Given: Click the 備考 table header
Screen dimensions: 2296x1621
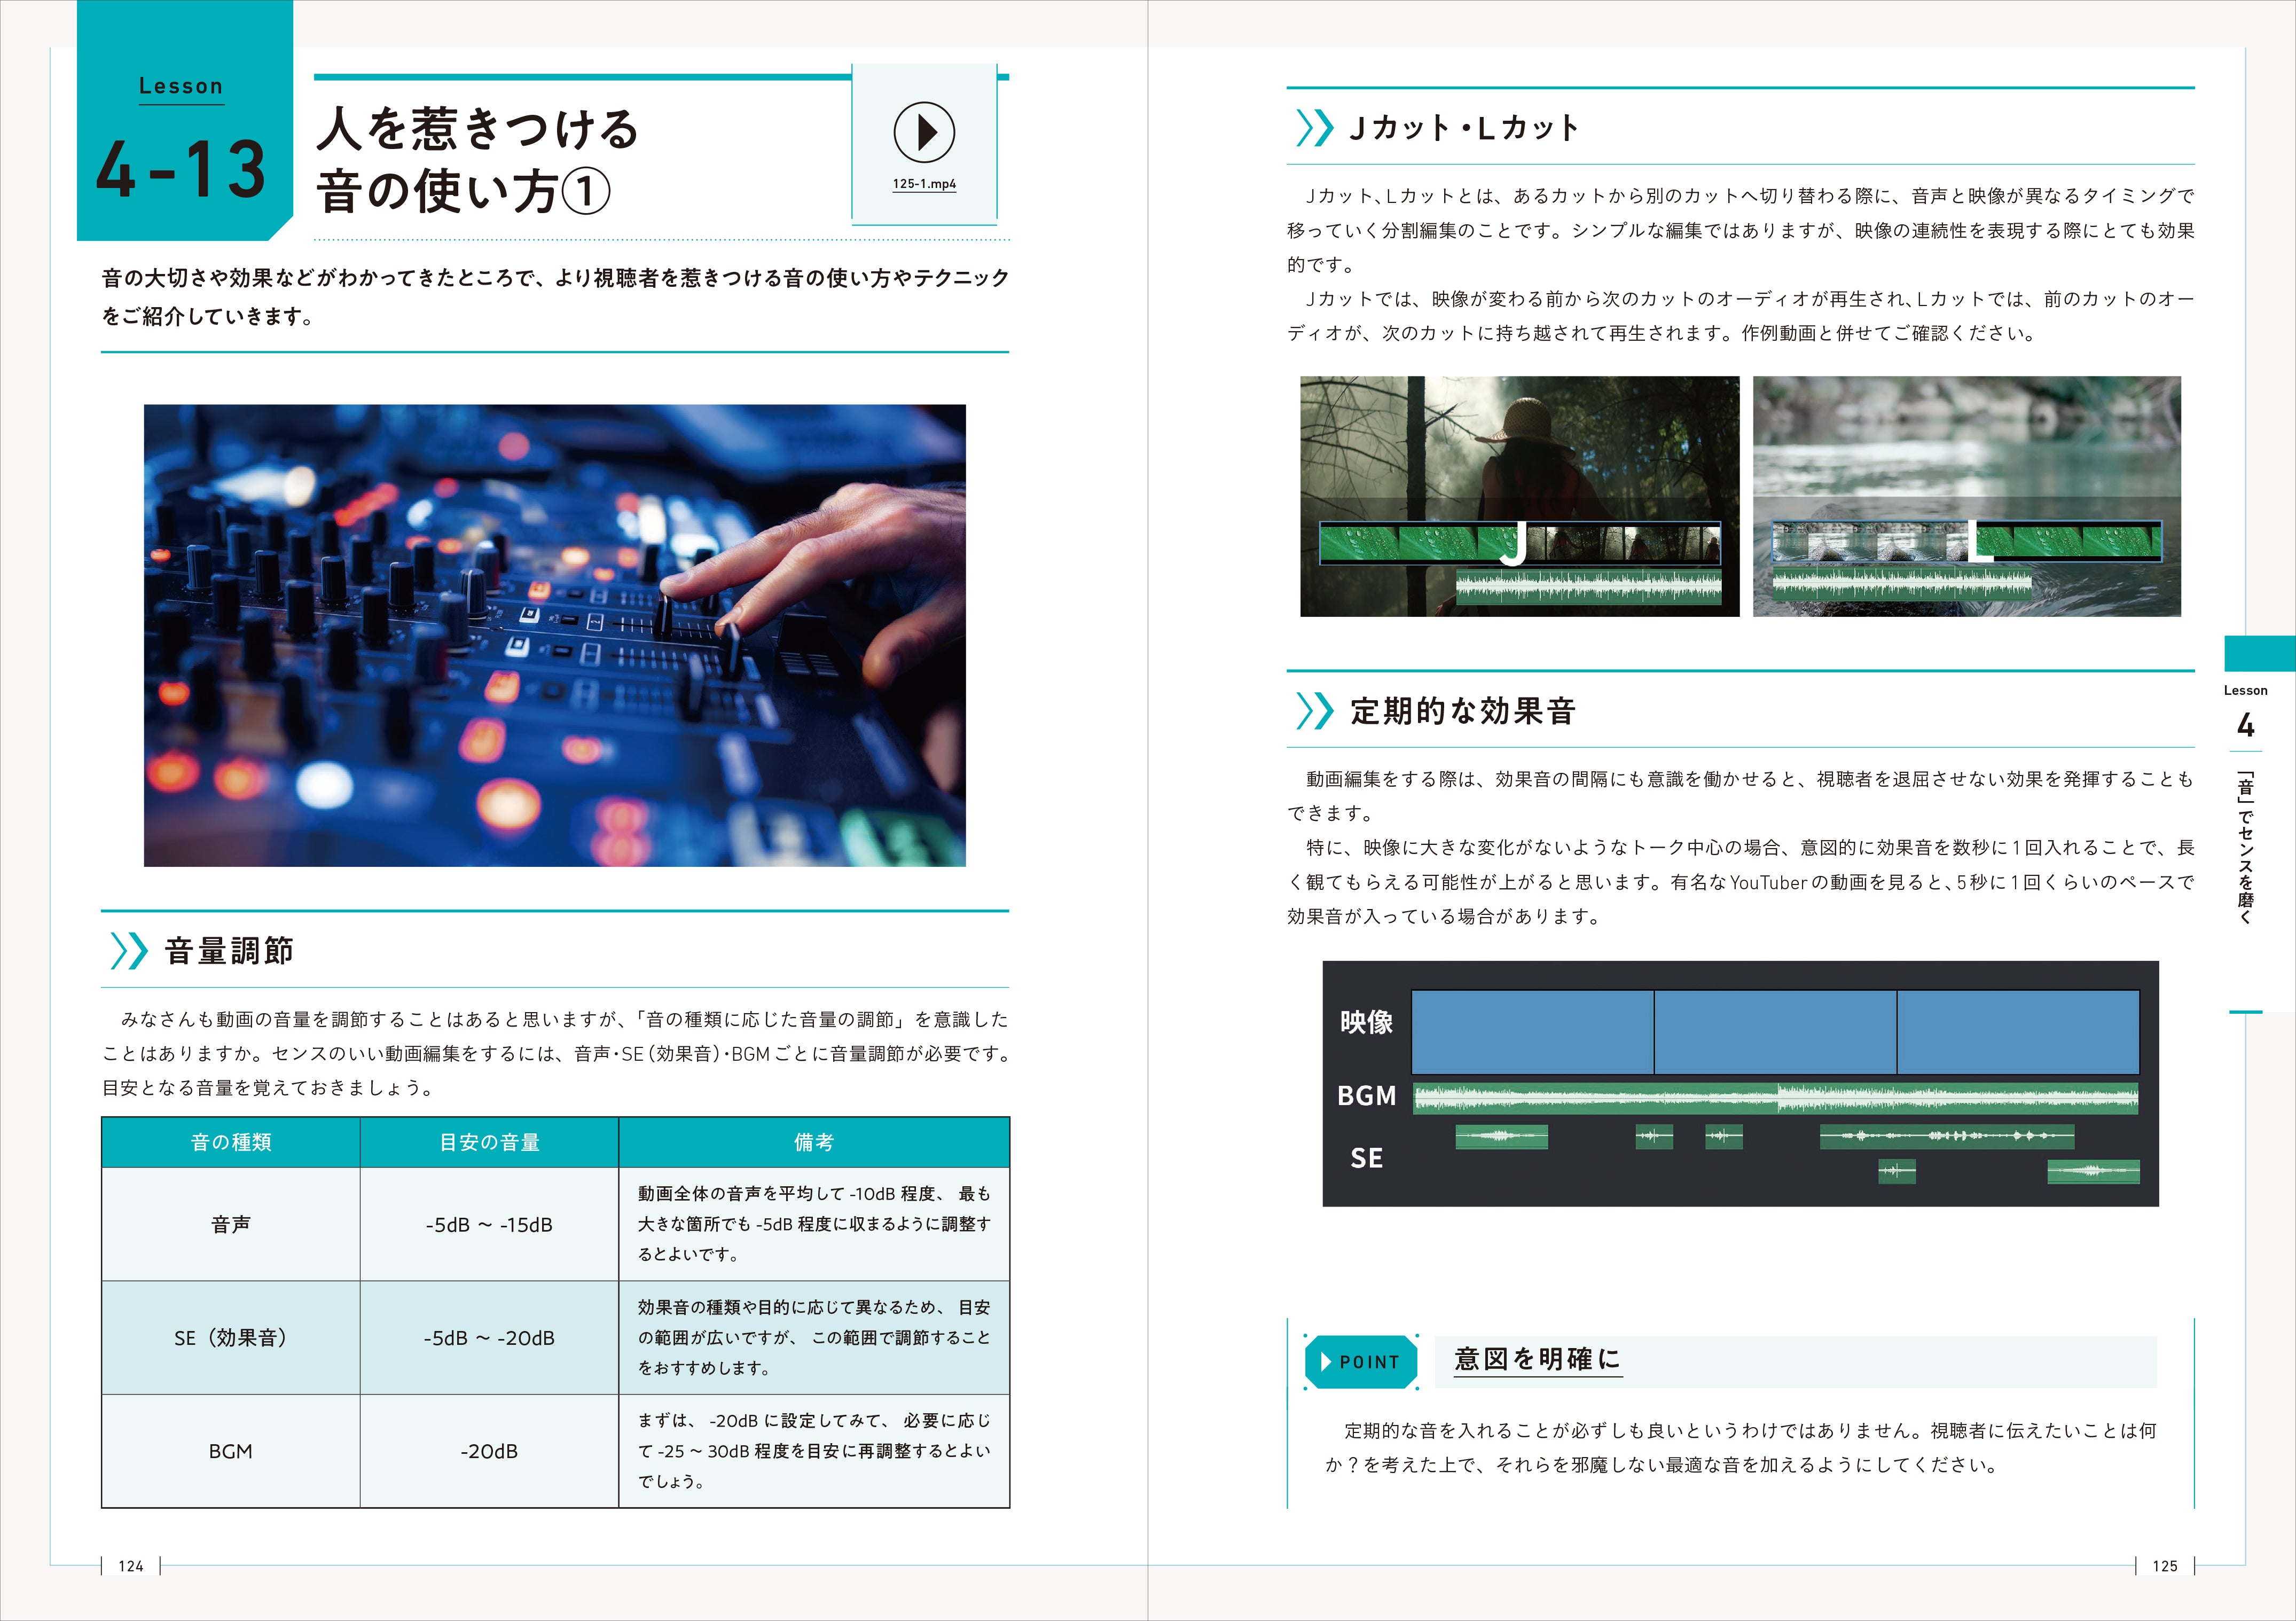Looking at the screenshot, I should [814, 1142].
